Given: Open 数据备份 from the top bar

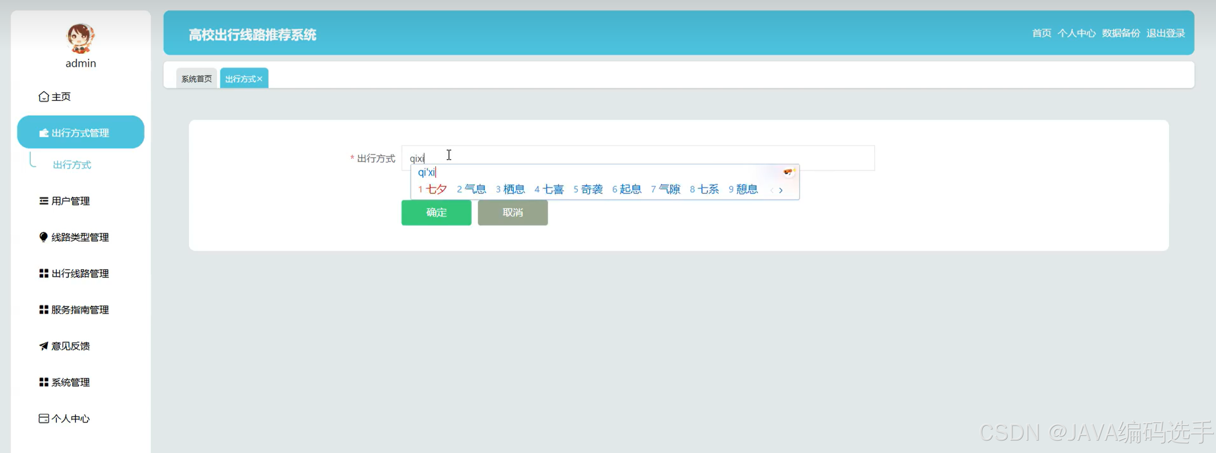Looking at the screenshot, I should tap(1120, 33).
